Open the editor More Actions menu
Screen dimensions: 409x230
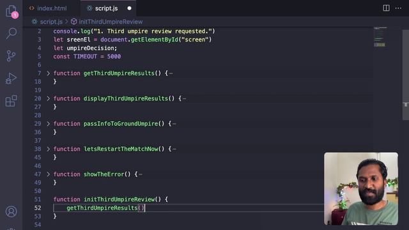click(x=398, y=8)
